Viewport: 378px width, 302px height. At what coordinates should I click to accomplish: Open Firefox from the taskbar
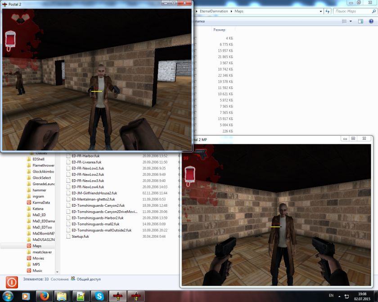[x=45, y=296]
